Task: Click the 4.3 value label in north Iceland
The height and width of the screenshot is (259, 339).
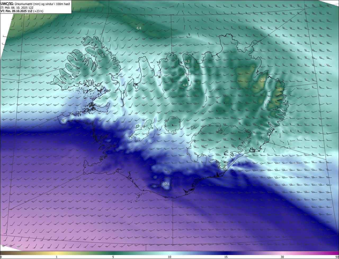Action: tap(187, 61)
